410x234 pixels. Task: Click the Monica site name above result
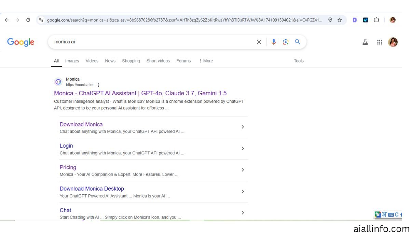click(73, 79)
